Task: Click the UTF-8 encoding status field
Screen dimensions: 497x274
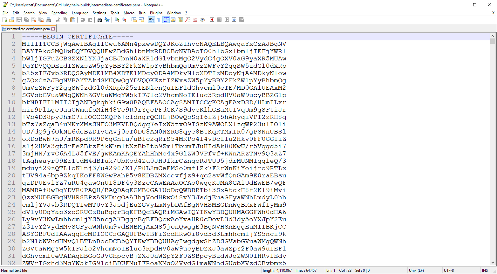Action: click(449, 271)
